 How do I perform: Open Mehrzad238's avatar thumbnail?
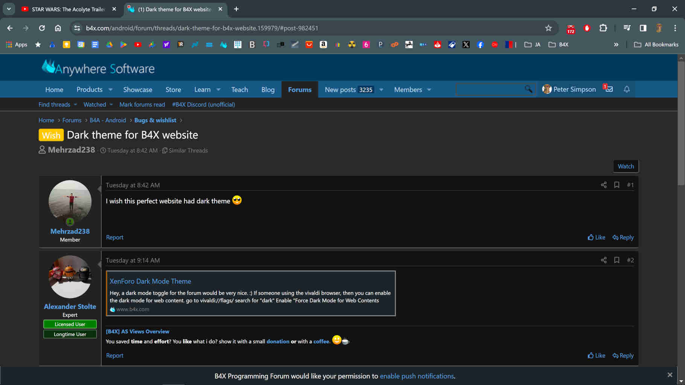[x=70, y=202]
